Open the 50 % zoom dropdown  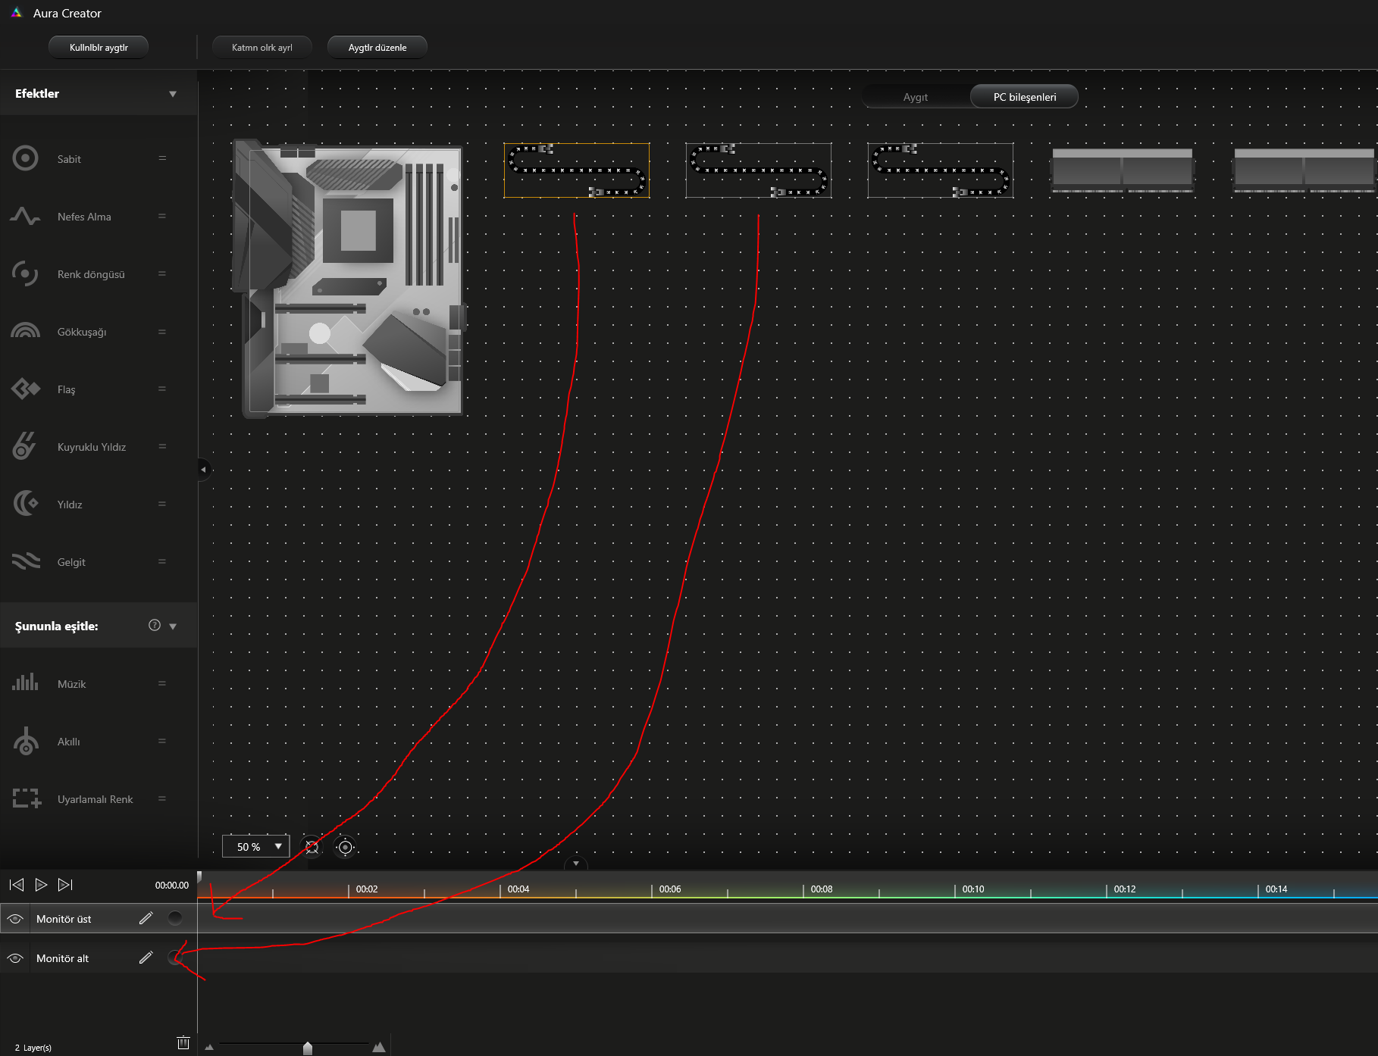pos(255,846)
